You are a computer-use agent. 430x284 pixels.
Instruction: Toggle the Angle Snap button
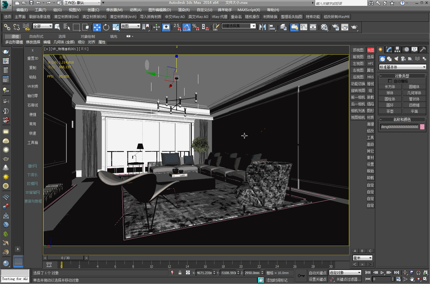186,27
